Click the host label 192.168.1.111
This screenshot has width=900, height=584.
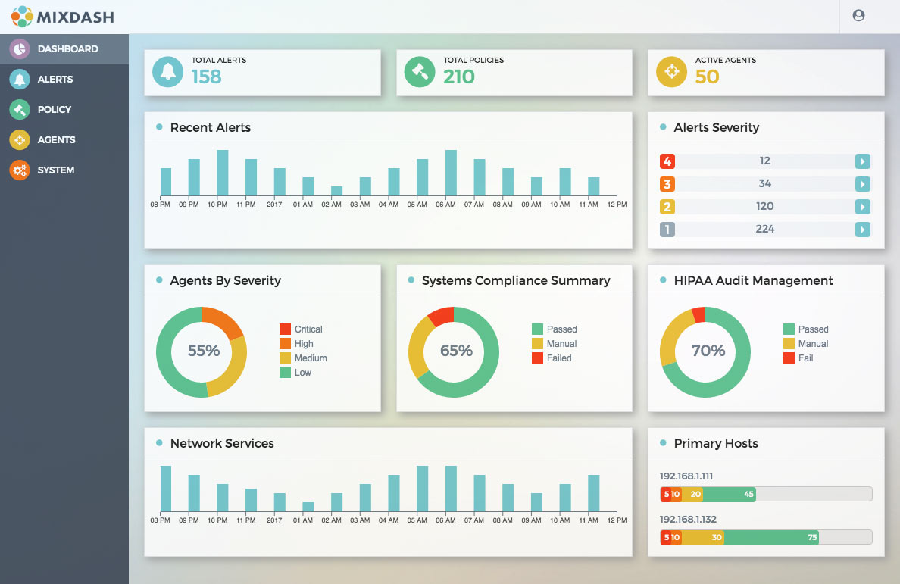click(x=686, y=476)
